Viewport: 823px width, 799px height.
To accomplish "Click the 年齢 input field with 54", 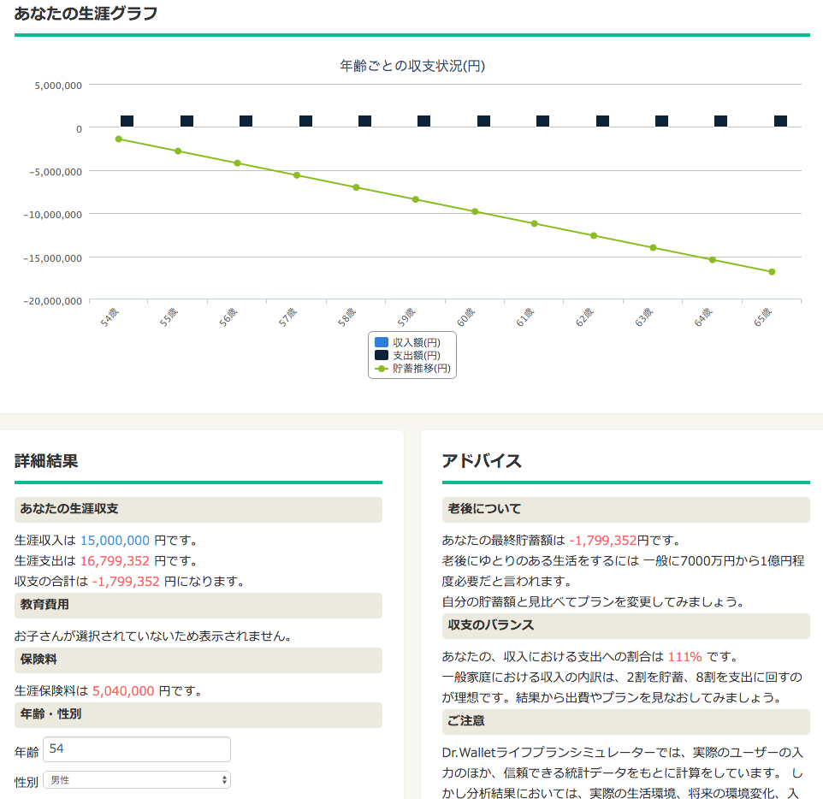I will click(x=137, y=749).
